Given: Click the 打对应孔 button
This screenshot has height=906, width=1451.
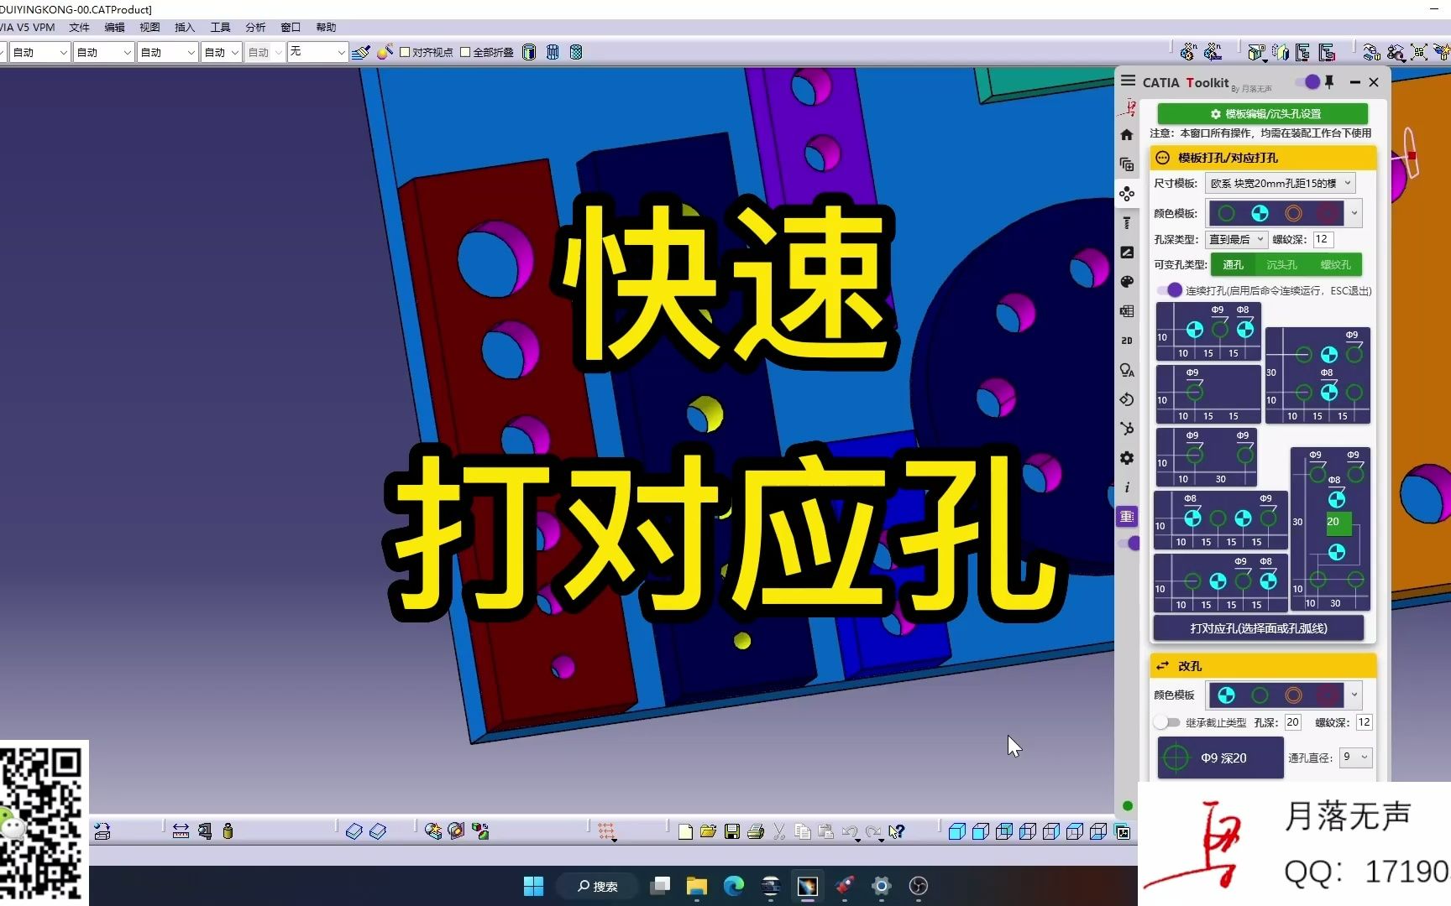Looking at the screenshot, I should 1258,627.
